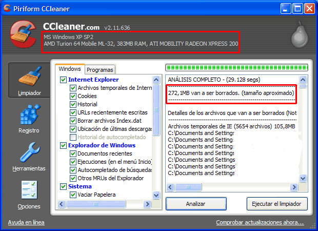Click options list scroll right arrow

click(x=147, y=204)
